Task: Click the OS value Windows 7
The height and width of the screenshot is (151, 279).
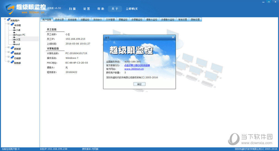Action: pyautogui.click(x=72, y=58)
